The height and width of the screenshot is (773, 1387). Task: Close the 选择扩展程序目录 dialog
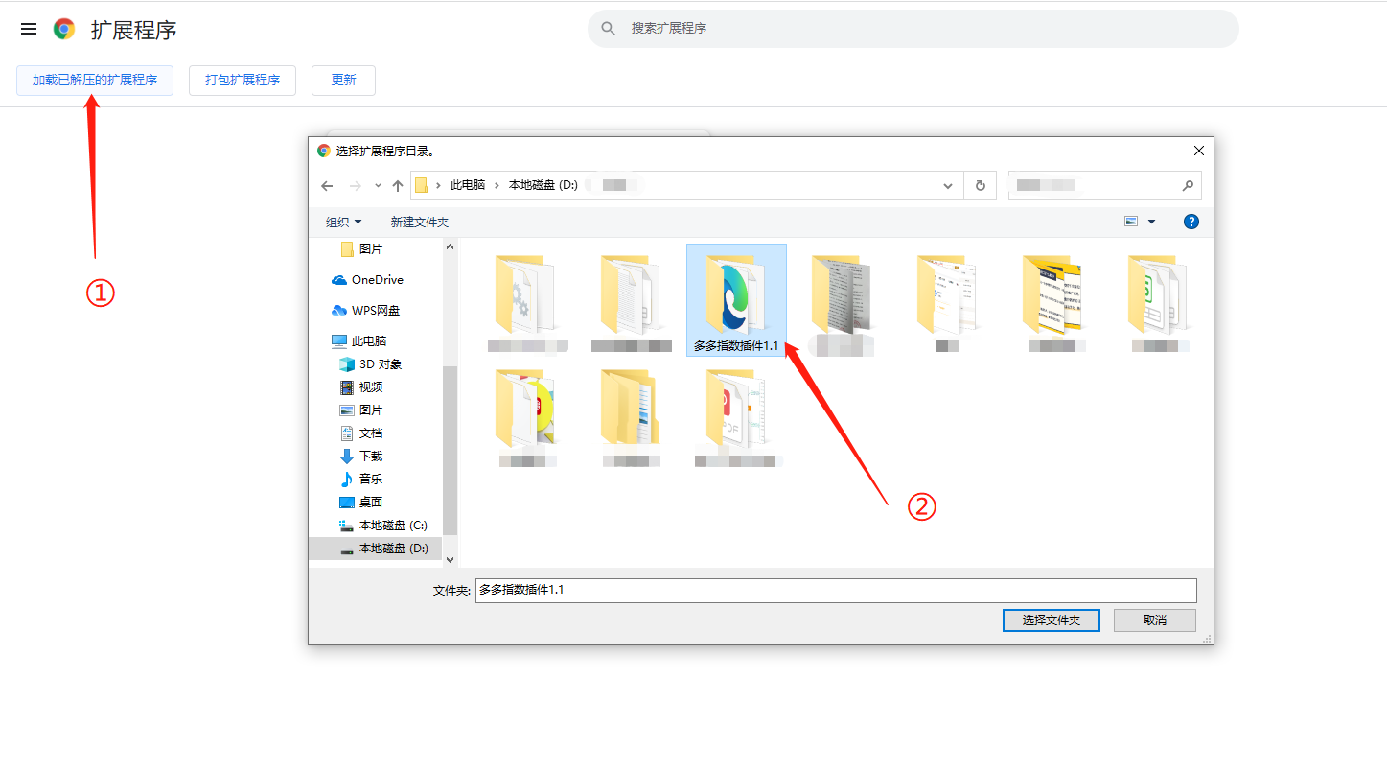tap(1198, 151)
